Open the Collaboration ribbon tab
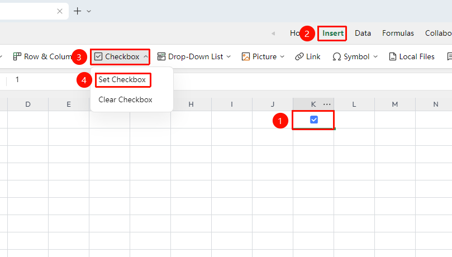 pyautogui.click(x=438, y=33)
